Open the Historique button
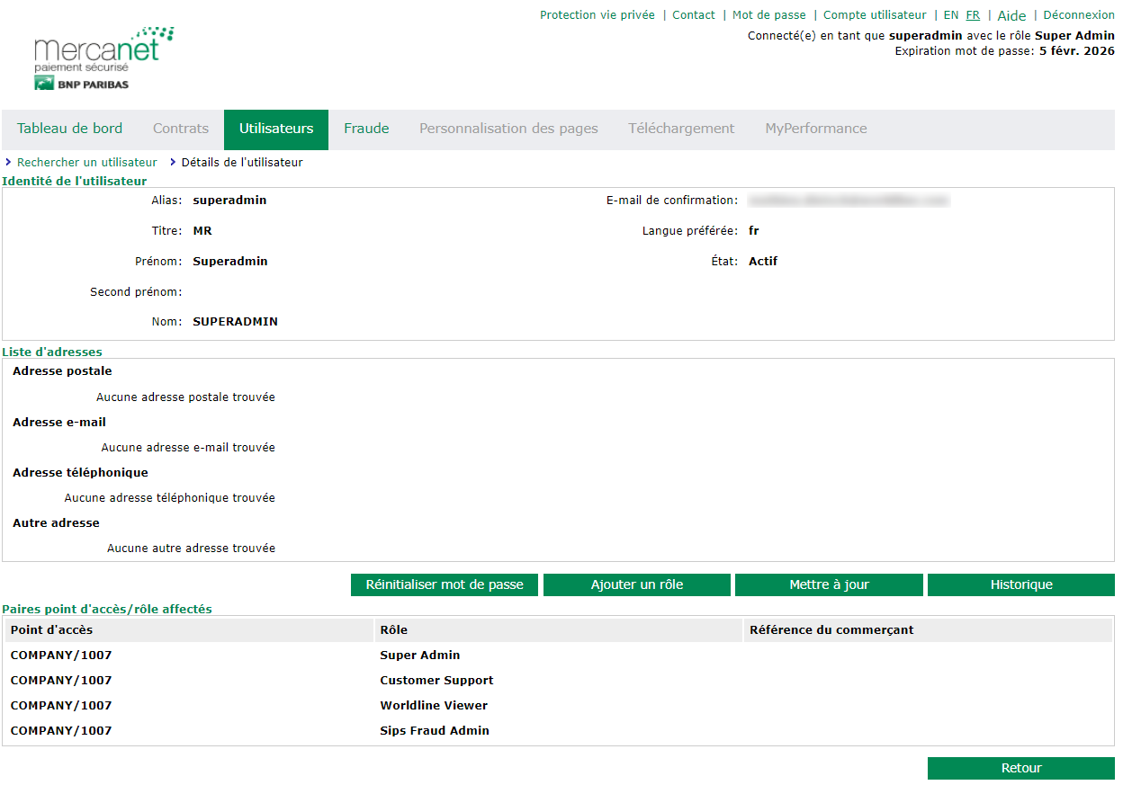1123x785 pixels. [1021, 584]
